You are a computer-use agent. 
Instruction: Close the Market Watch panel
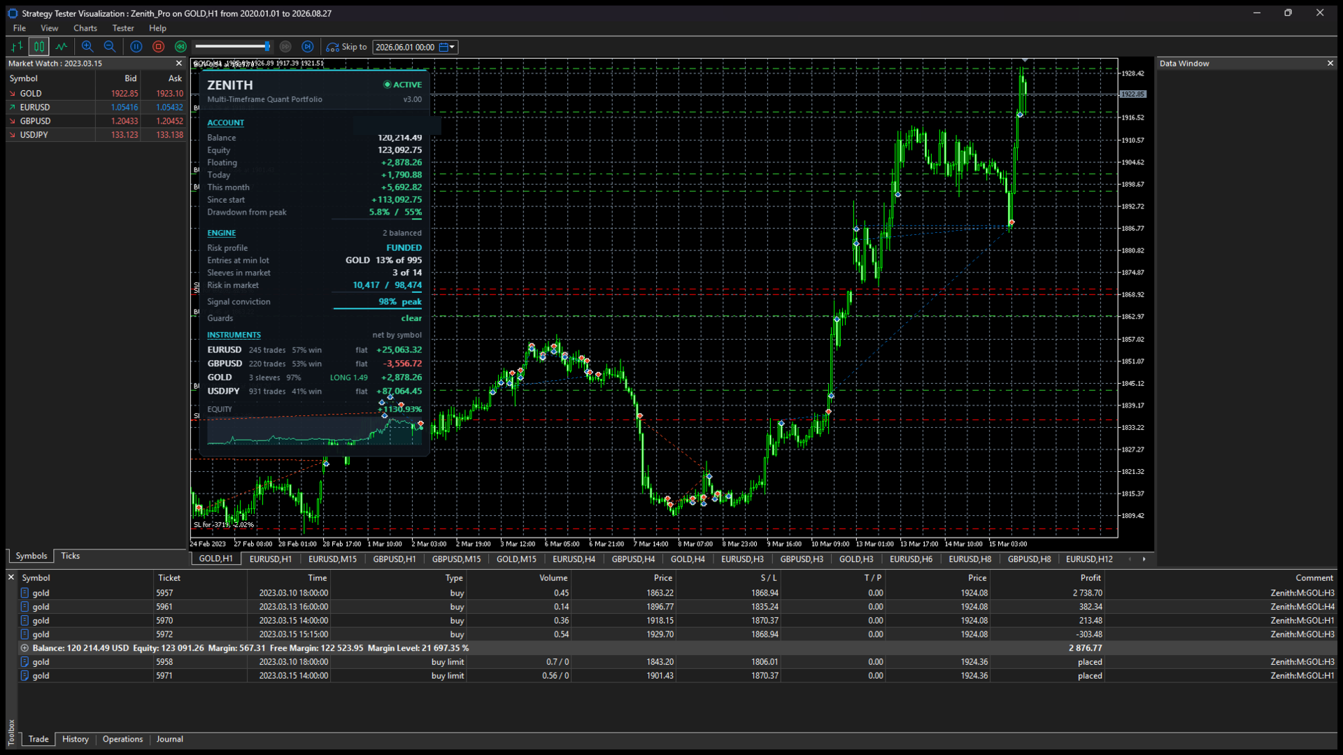179,64
